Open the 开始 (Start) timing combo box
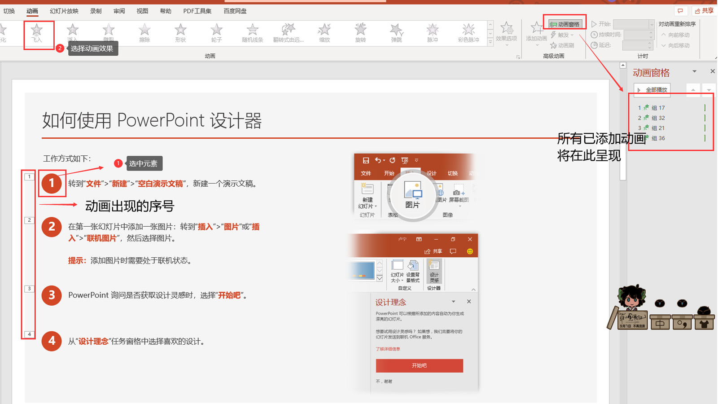Viewport: 718px width, 404px height. 633,24
